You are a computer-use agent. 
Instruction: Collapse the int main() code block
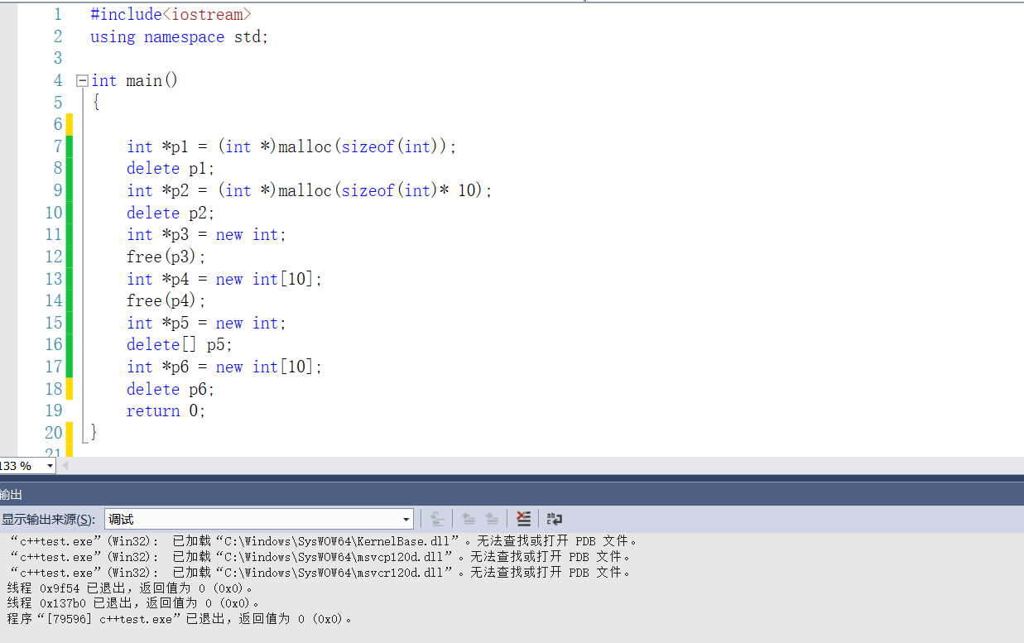(81, 81)
